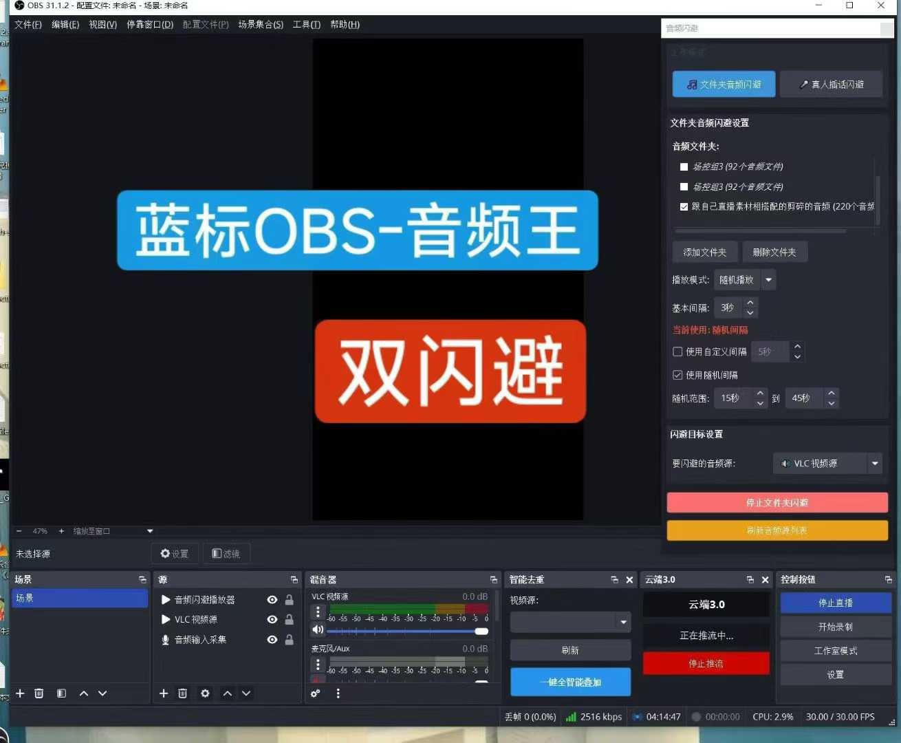Image resolution: width=901 pixels, height=743 pixels.
Task: Mute VLC 视频源 with the speaker icon
Action: click(x=318, y=629)
